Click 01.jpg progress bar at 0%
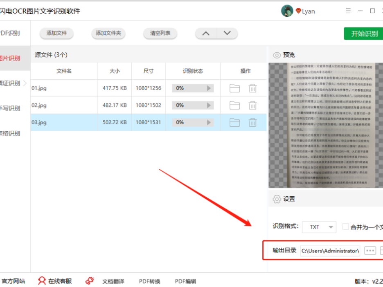This screenshot has height=287, width=383. coord(193,88)
